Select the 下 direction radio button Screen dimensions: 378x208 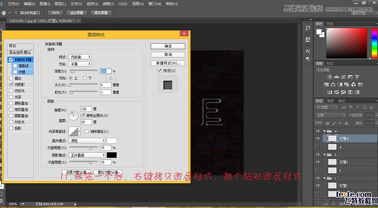pyautogui.click(x=85, y=78)
